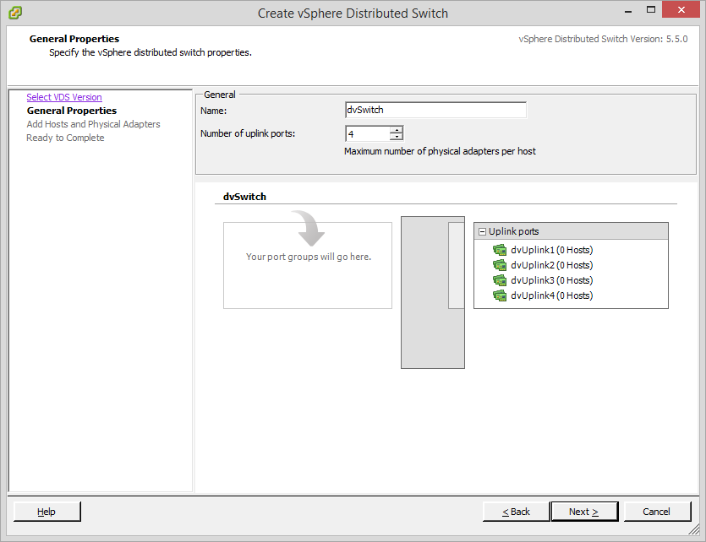Image resolution: width=706 pixels, height=542 pixels.
Task: Click the dvUplink1 port icon
Action: [x=499, y=250]
